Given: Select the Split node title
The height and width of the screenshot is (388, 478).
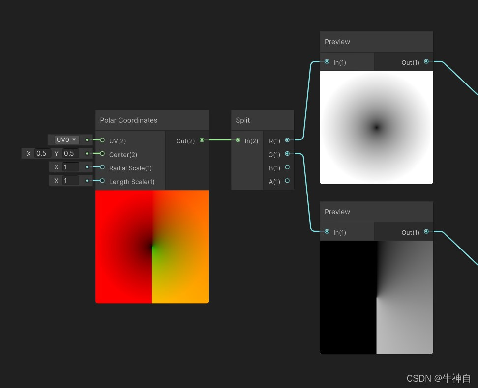Looking at the screenshot, I should (x=242, y=120).
